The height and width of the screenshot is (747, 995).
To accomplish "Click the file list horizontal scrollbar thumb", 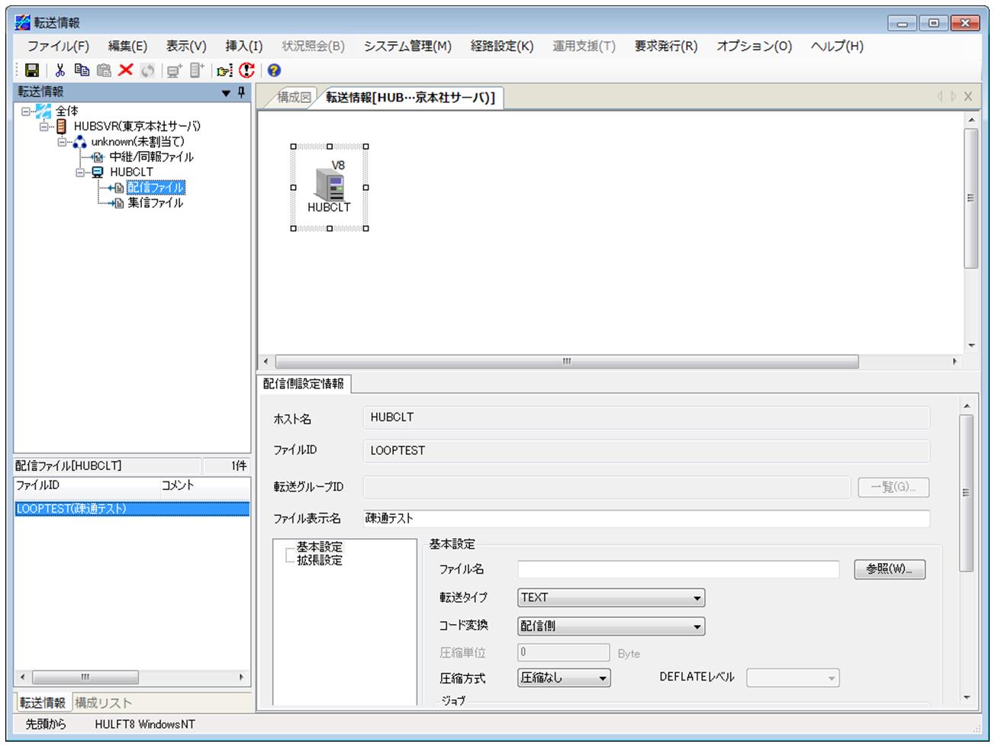I will coord(85,678).
